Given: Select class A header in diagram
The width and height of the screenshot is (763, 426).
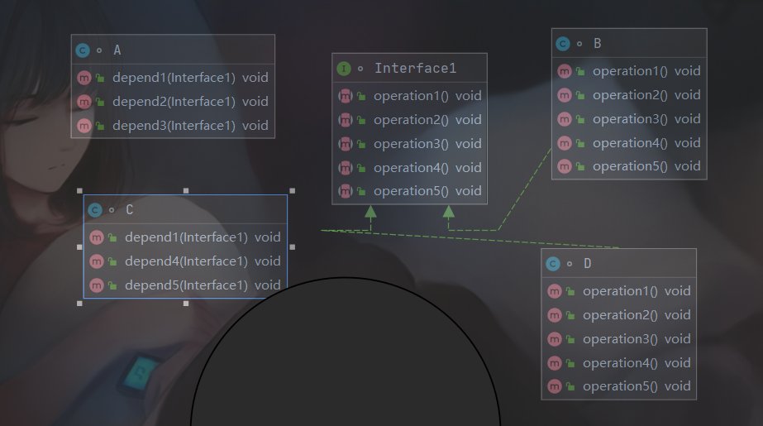Looking at the screenshot, I should click(x=174, y=50).
